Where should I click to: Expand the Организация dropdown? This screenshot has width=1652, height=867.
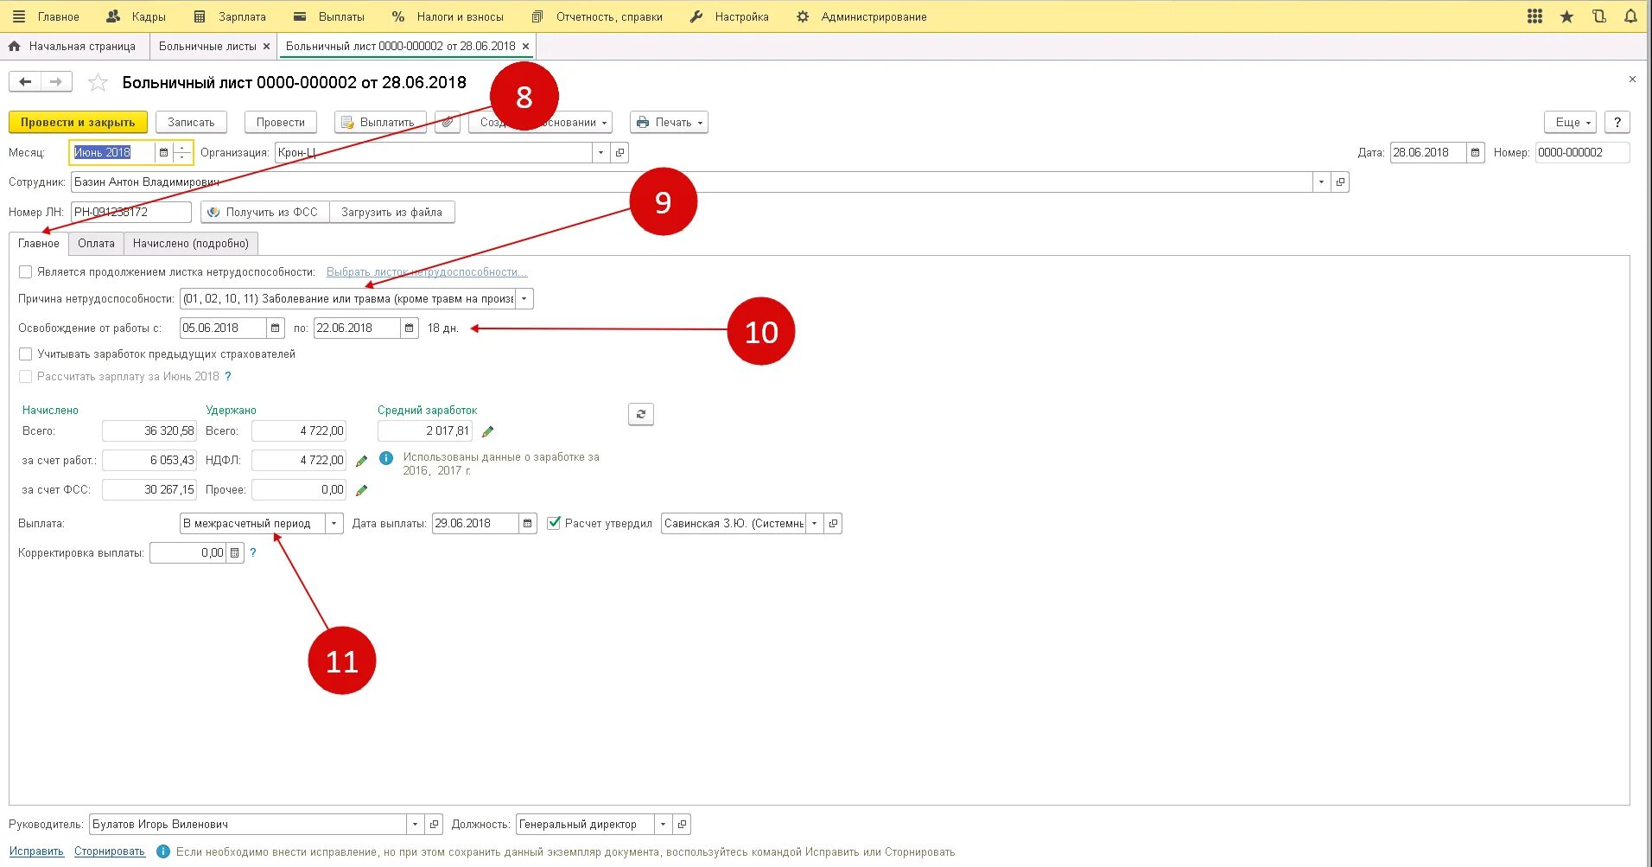tap(600, 152)
